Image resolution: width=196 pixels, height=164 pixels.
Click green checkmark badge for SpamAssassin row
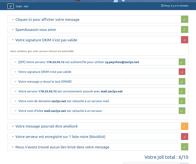point(185,30)
